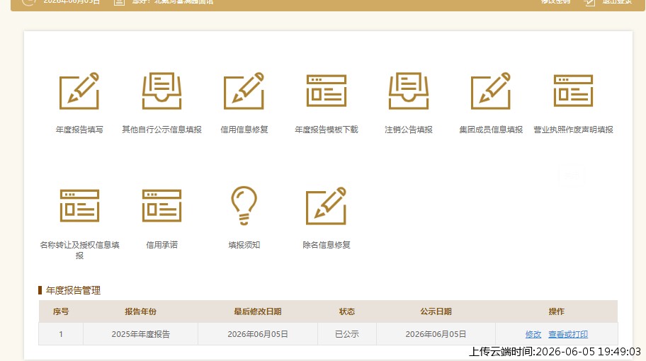Open the 集团成员信息填报 icon

(x=491, y=91)
